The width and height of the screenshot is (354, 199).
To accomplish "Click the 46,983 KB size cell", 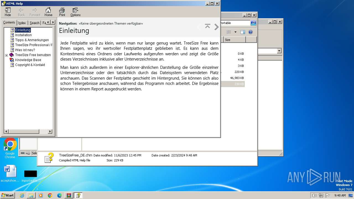I will pyautogui.click(x=237, y=78).
